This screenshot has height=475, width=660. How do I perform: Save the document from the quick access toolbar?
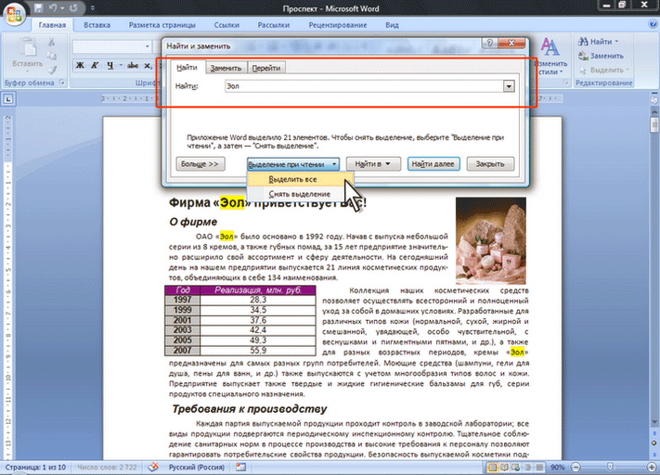click(x=39, y=8)
